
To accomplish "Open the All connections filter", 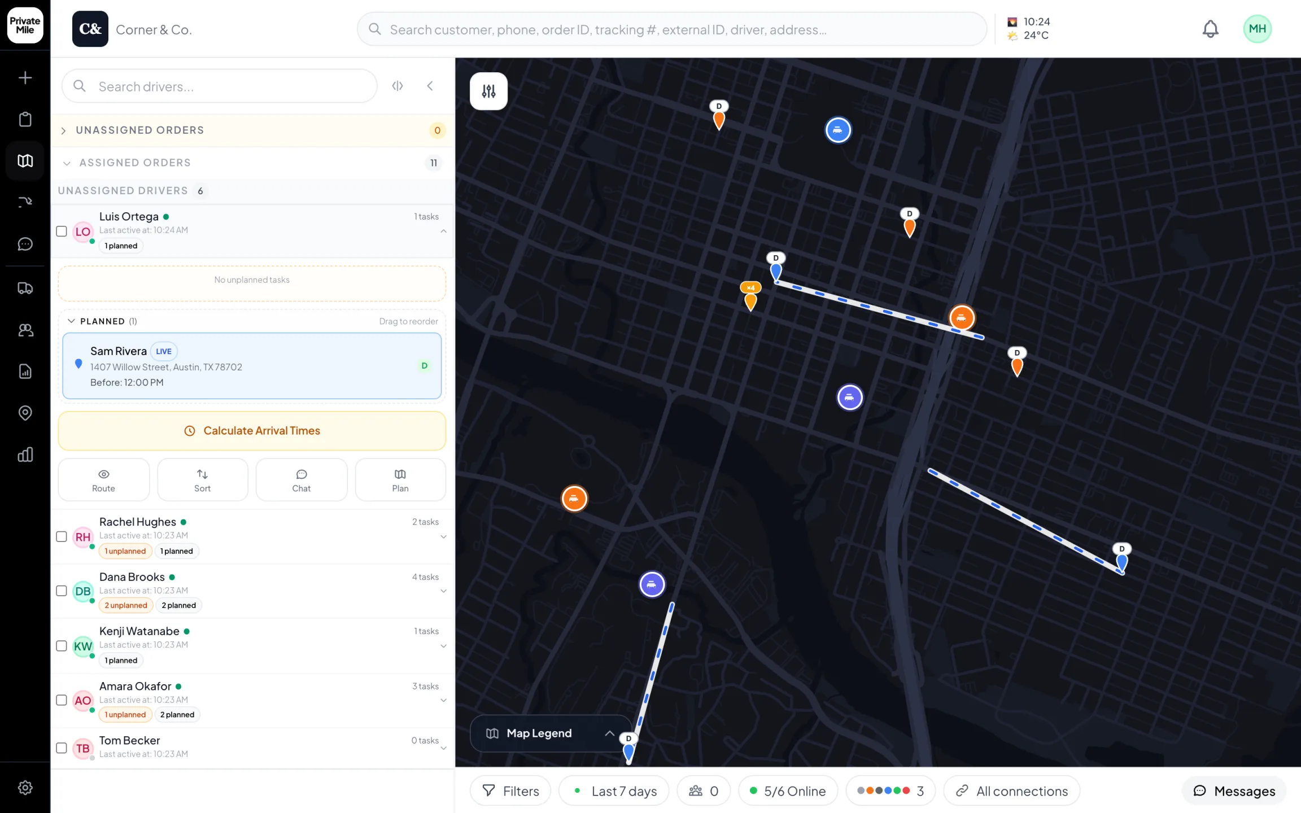I will click(1011, 791).
